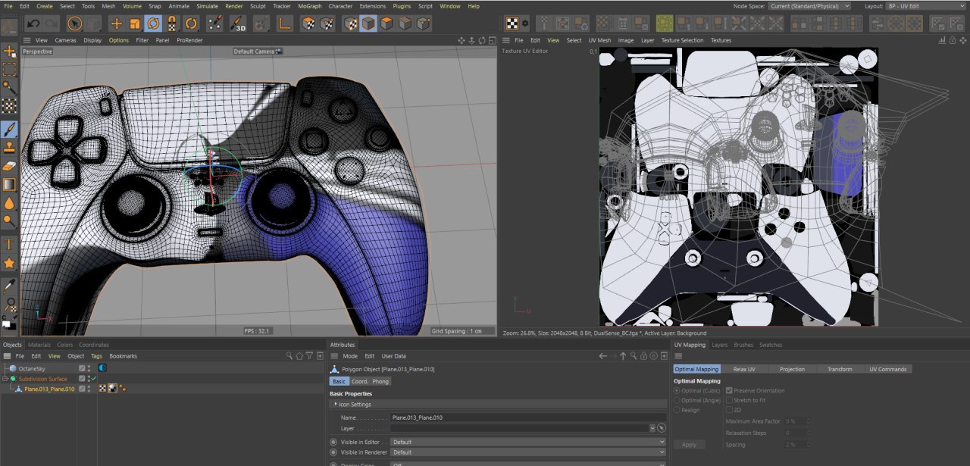
Task: Select the Move tool
Action: point(117,24)
